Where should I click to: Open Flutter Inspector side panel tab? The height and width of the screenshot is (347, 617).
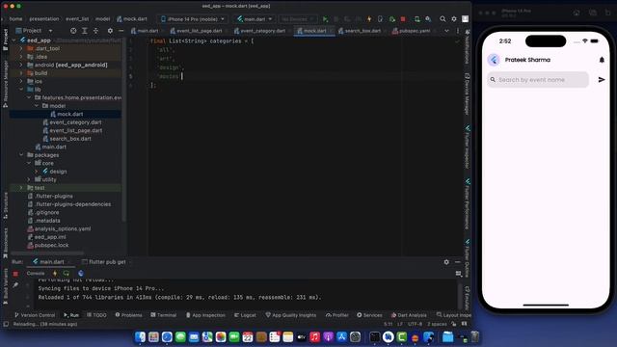[467, 147]
